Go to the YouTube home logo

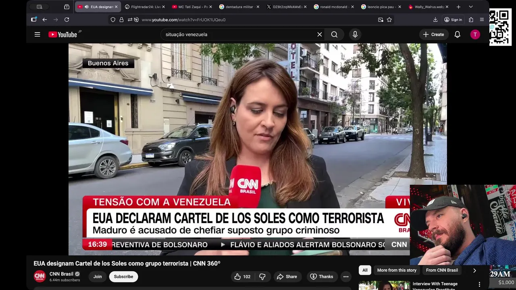[62, 35]
